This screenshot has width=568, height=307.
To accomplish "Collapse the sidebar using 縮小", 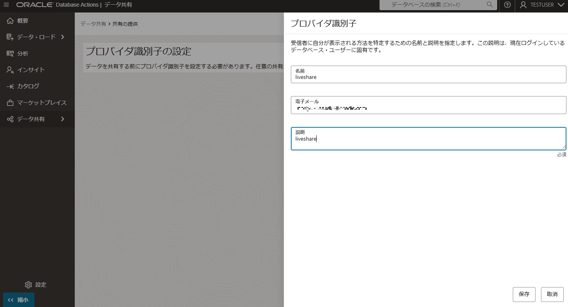I will (18, 300).
